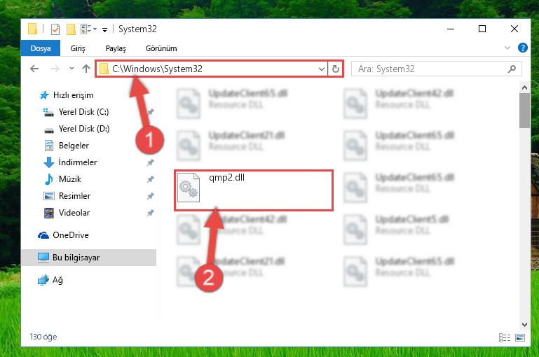This screenshot has height=357, width=539.
Task: Click the vertical scrollbar thumb
Action: tap(524, 110)
